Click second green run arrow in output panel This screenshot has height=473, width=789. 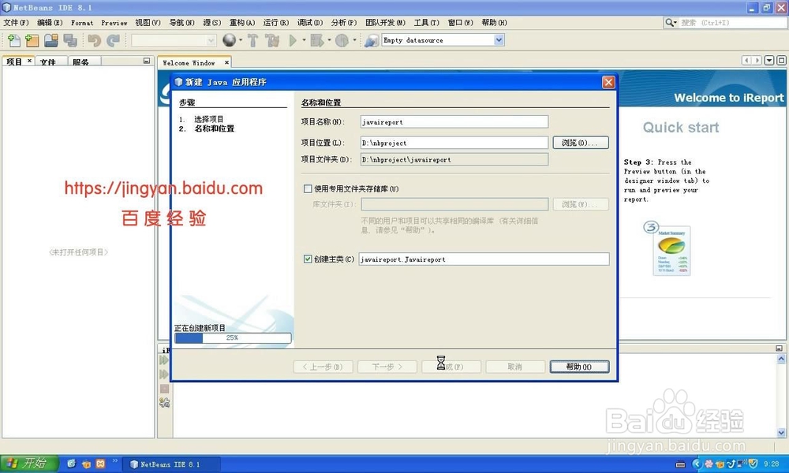pyautogui.click(x=164, y=374)
